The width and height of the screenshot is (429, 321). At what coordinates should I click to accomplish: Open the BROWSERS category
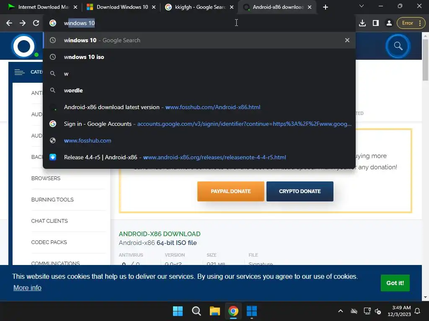46,178
